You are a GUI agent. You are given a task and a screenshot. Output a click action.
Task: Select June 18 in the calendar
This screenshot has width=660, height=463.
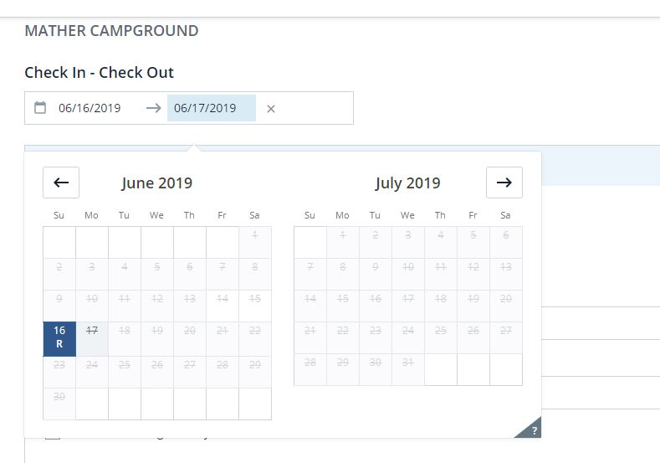click(125, 332)
